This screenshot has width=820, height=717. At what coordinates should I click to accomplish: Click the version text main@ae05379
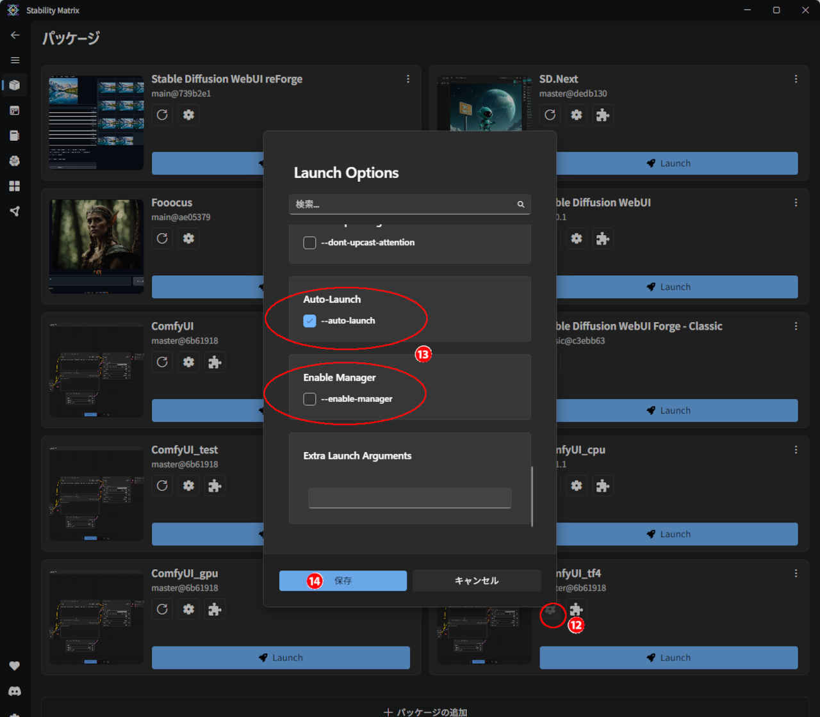tap(181, 217)
